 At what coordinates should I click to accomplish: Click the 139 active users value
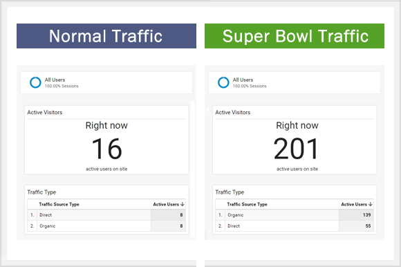point(366,215)
